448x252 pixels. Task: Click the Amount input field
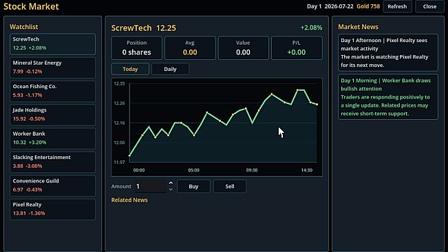(151, 187)
